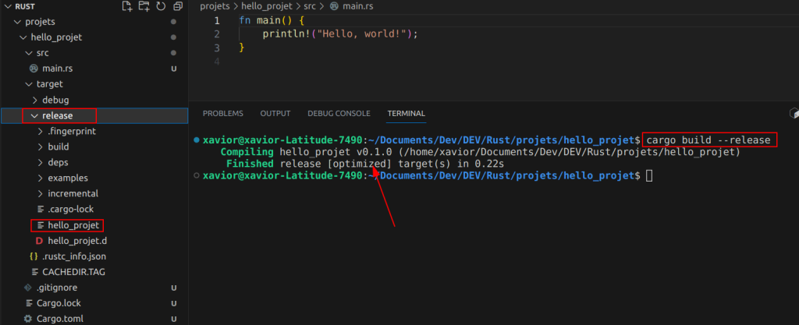Select the TERMINAL tab
Viewport: 799px width, 325px height.
pyautogui.click(x=406, y=114)
